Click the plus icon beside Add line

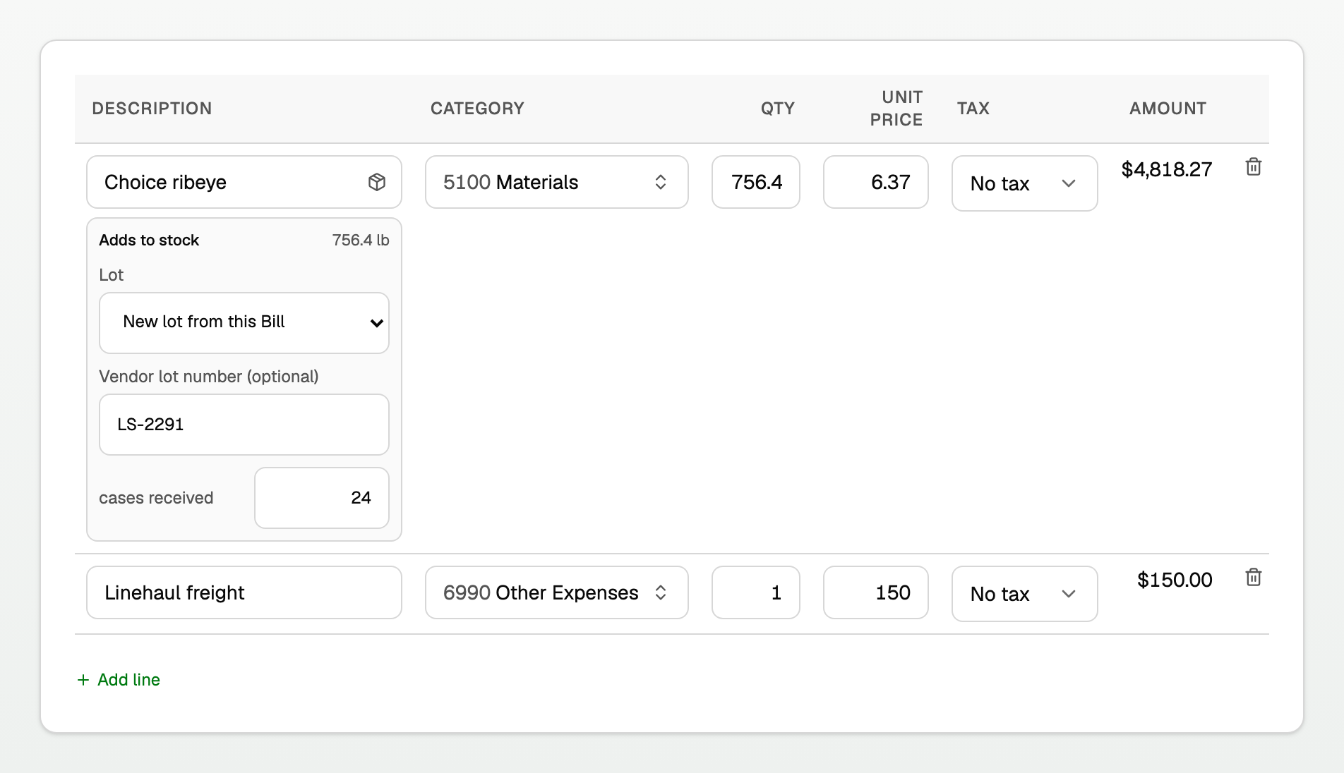point(83,680)
